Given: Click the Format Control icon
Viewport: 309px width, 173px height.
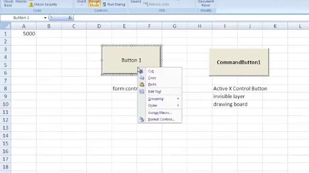Looking at the screenshot, I should tap(141, 119).
